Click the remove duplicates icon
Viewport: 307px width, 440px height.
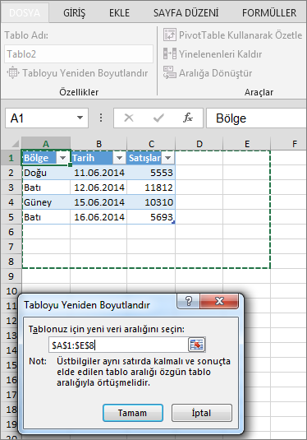[170, 53]
